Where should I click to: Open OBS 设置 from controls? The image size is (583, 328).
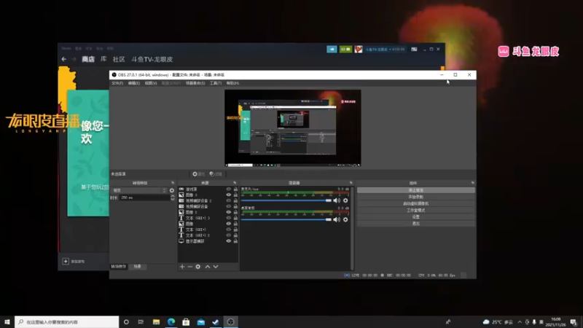415,216
